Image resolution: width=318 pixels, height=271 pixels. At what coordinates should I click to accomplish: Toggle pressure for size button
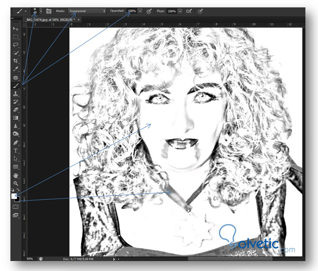click(200, 11)
